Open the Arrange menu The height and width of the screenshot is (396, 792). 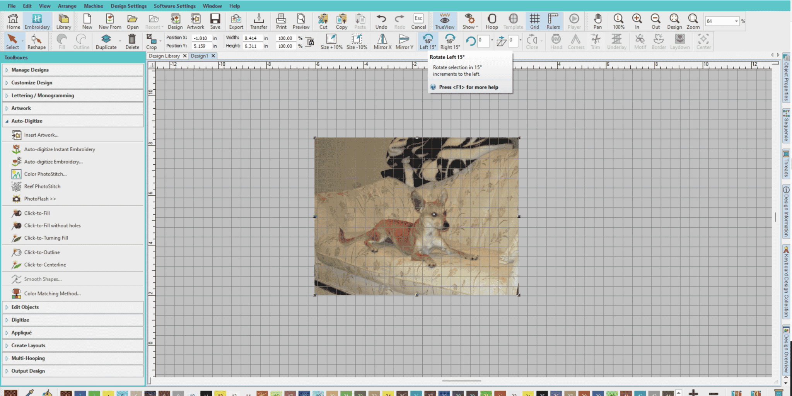pyautogui.click(x=67, y=6)
